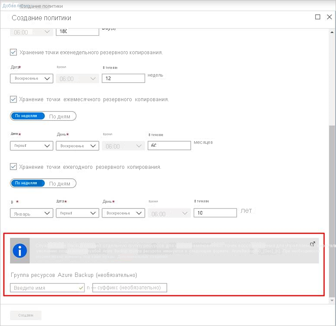This screenshot has width=336, height=326.
Task: Open monthly retention Первый week dropdown
Action: (31, 146)
